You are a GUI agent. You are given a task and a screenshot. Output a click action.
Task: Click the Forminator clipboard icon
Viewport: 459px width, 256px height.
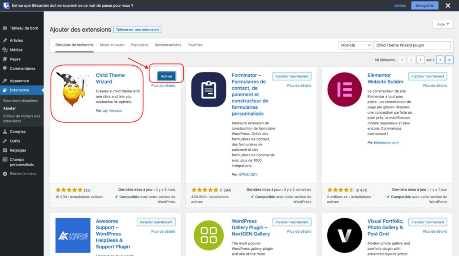pos(209,90)
